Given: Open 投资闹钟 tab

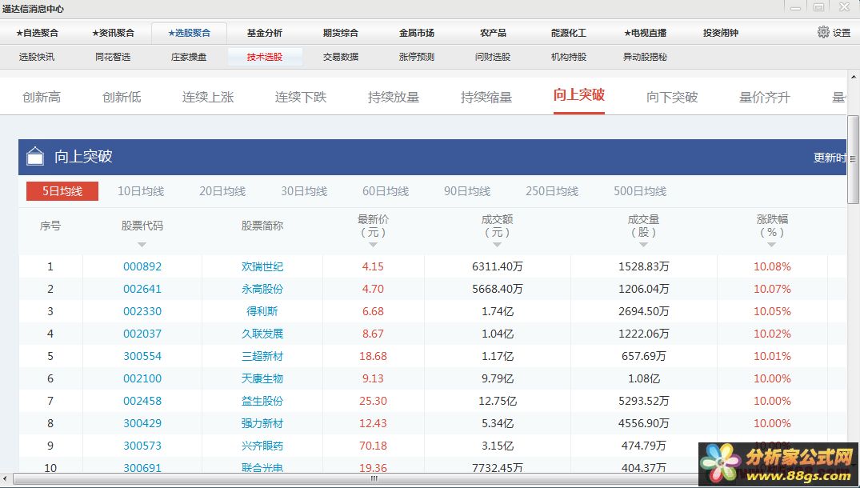Looking at the screenshot, I should pos(721,33).
